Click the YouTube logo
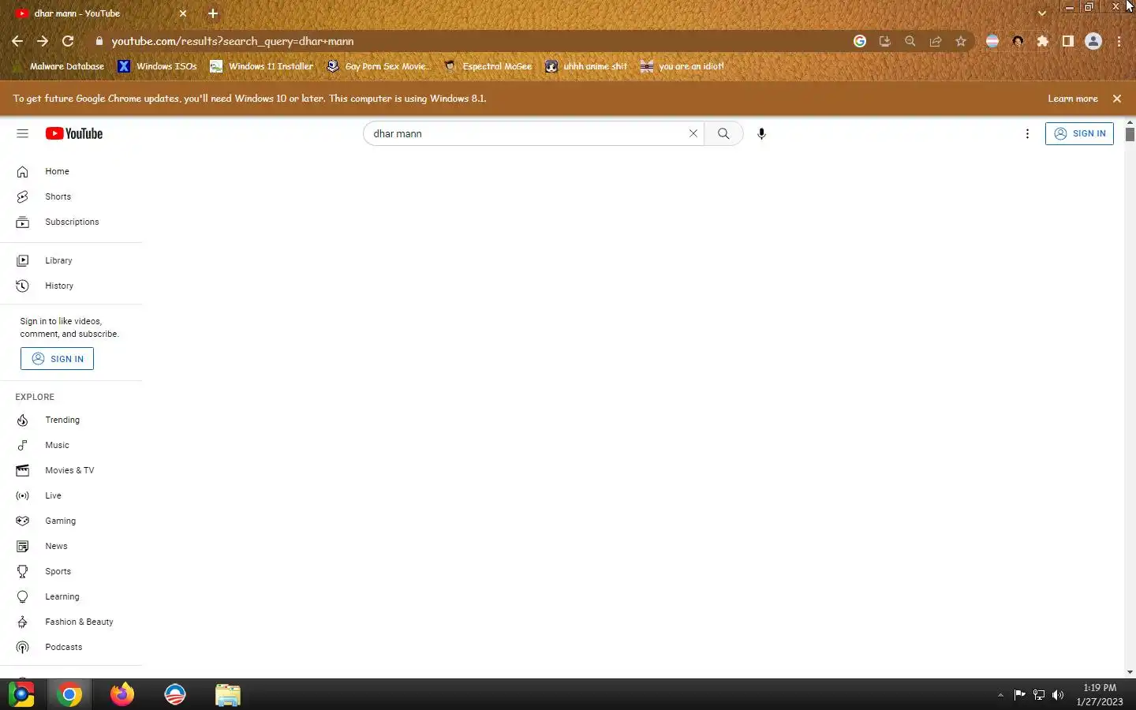The image size is (1136, 710). (74, 133)
